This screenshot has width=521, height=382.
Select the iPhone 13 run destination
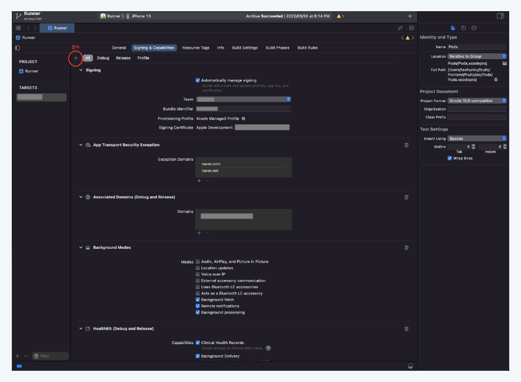[138, 16]
